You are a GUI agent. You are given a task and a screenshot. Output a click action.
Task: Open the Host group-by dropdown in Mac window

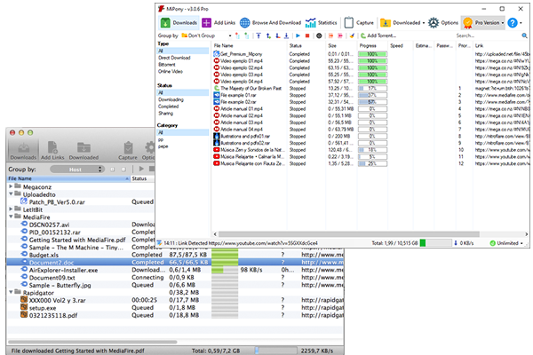[76, 170]
